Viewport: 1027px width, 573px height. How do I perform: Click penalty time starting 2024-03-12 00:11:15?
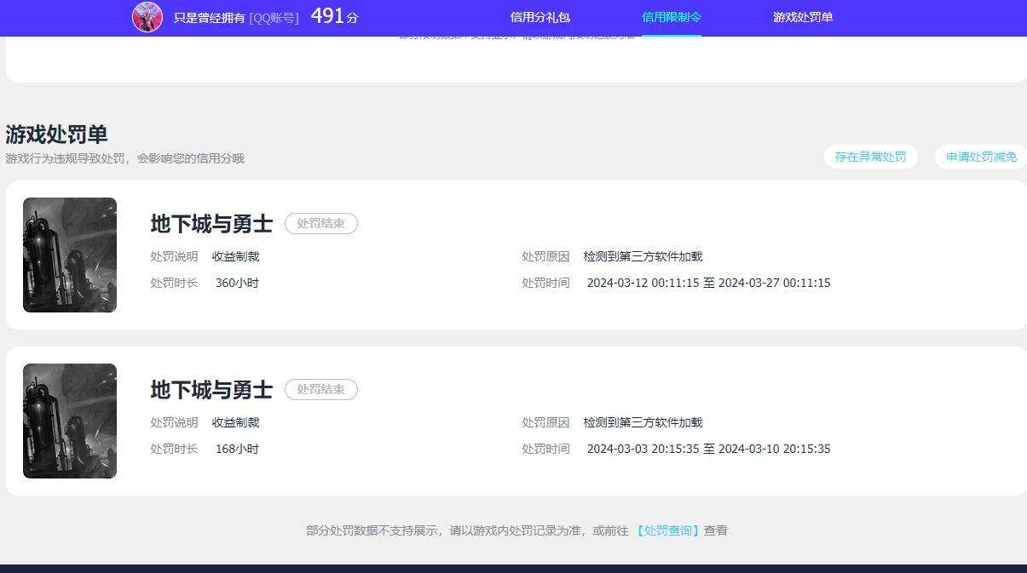coord(709,283)
